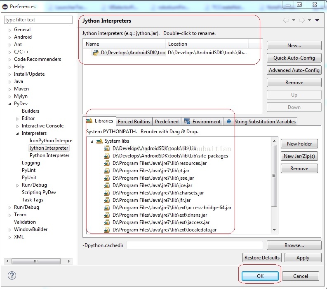Click icon beside localedata.jar entry
This screenshot has width=327, height=289.
(x=107, y=230)
